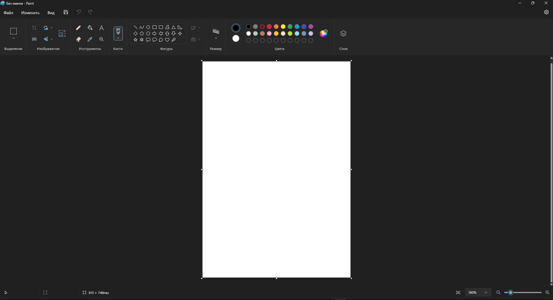Choose the Right triangle shape

point(180,27)
